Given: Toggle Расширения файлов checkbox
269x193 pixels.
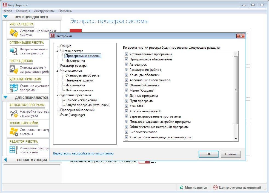Looking at the screenshot, I should pyautogui.click(x=127, y=70).
